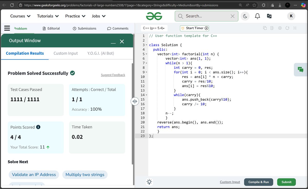Open the Comments tab
The height and width of the screenshot is (189, 308).
coord(118,29)
